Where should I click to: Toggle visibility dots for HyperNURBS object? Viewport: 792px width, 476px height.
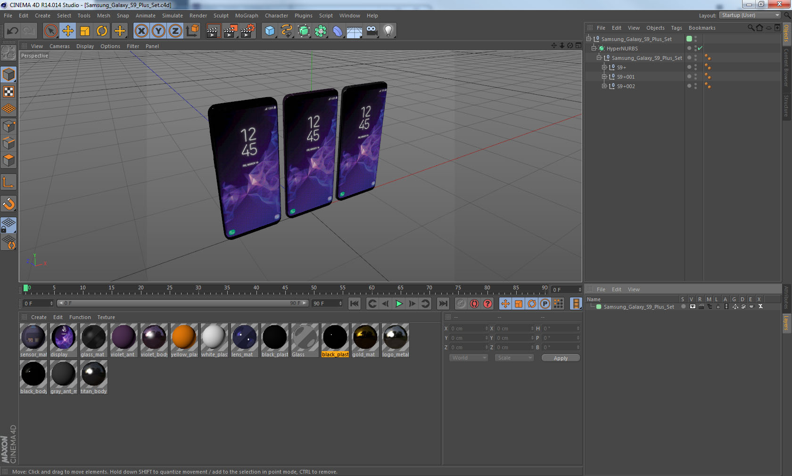695,48
